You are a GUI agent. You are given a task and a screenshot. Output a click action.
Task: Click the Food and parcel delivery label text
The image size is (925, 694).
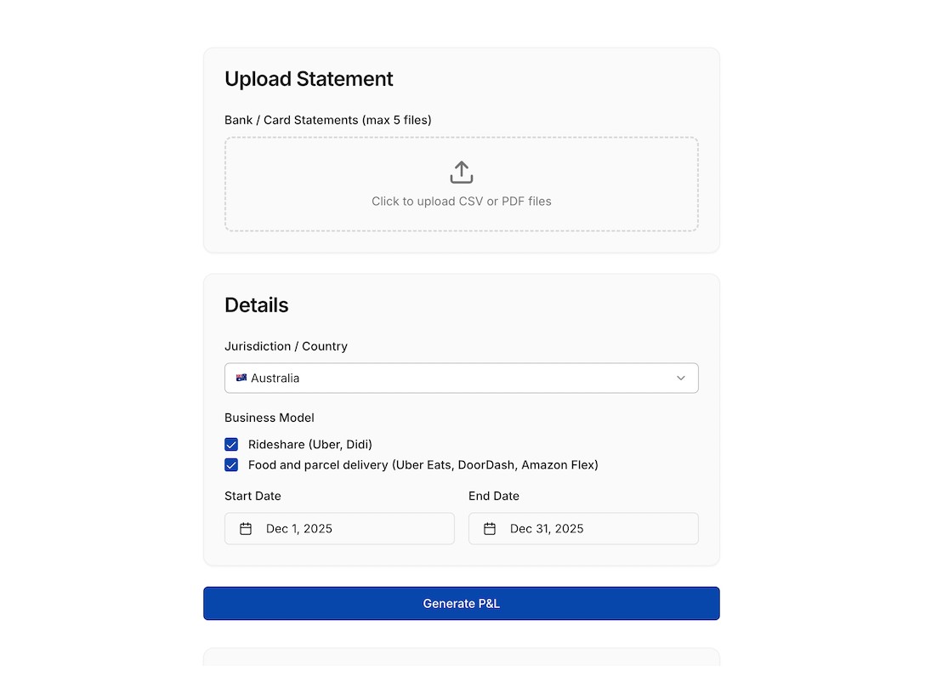pos(423,465)
